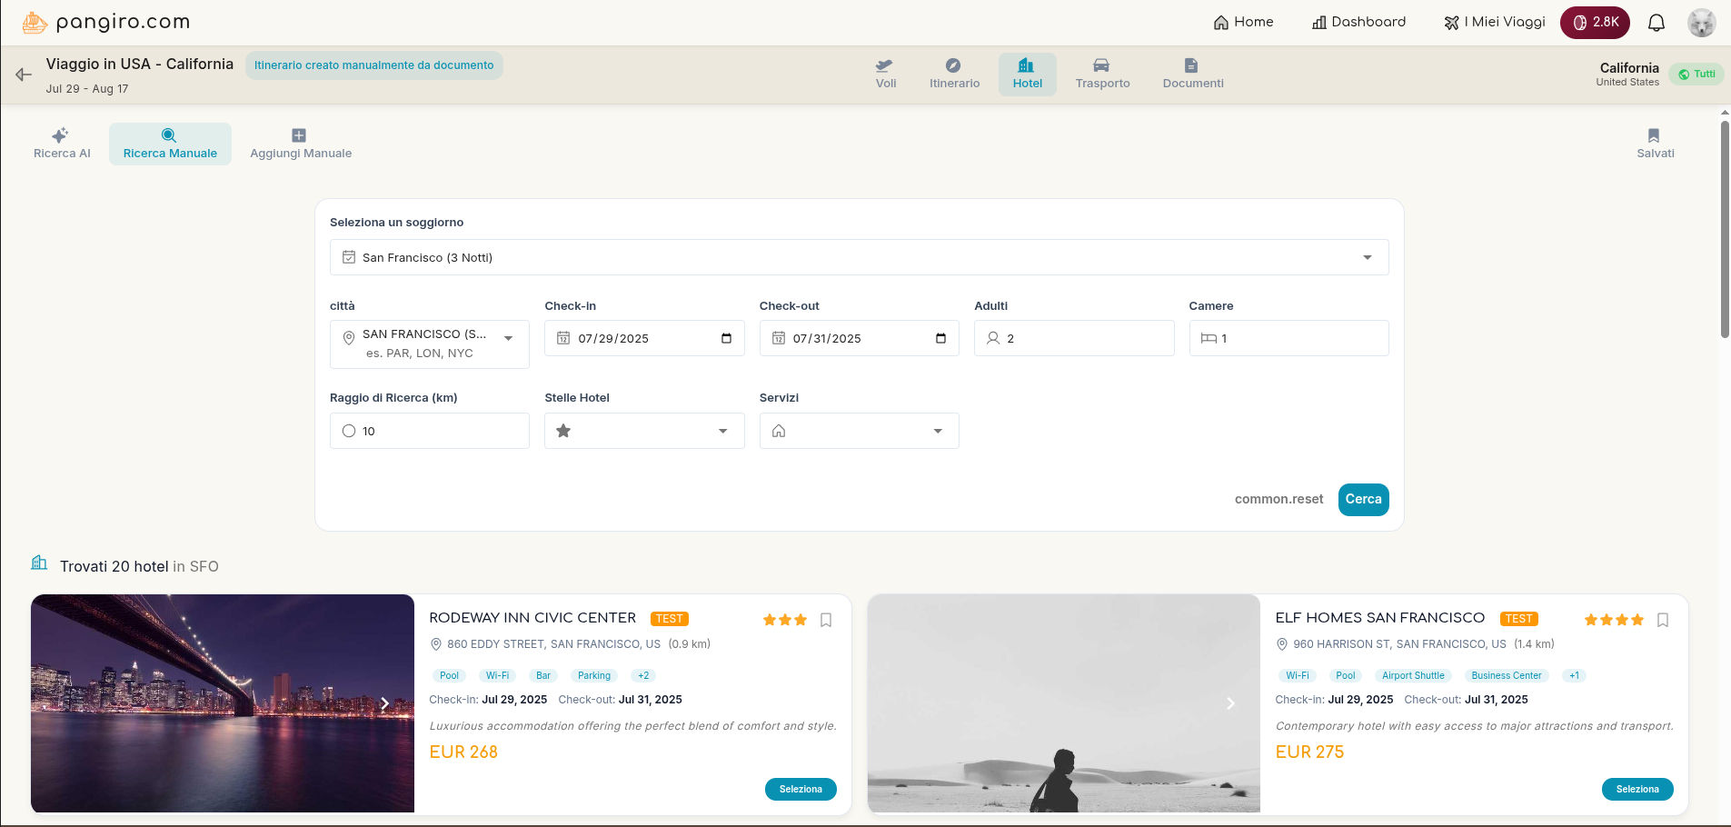Expand the Stelle Hotel star selector

(x=643, y=430)
